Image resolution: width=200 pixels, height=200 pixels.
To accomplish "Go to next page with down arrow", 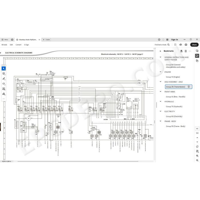I will pos(197,142).
